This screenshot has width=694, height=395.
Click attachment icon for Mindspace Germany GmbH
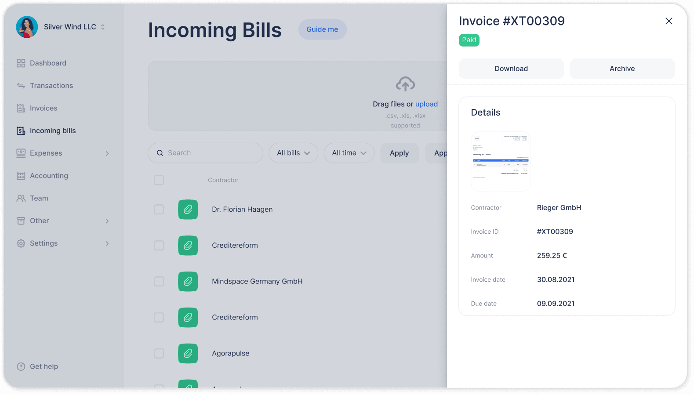coord(188,282)
